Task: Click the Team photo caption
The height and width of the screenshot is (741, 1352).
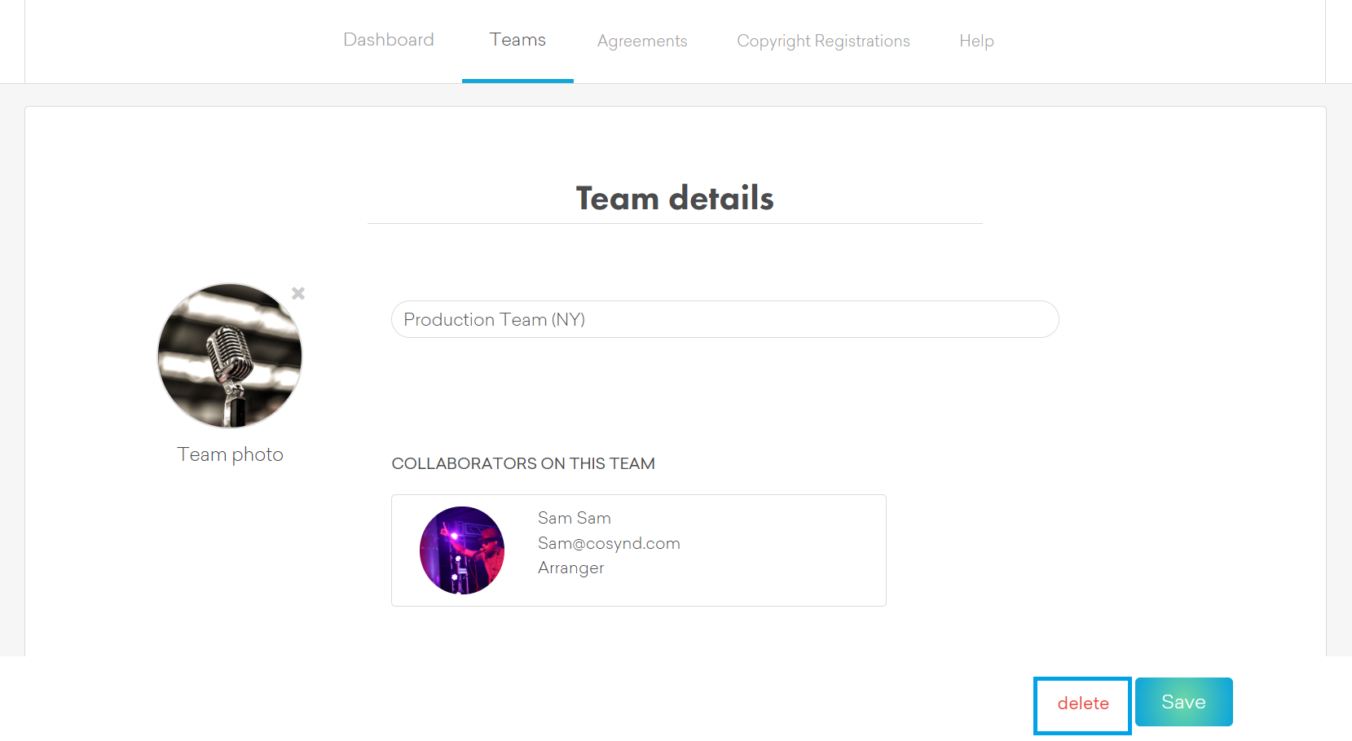Action: tap(231, 454)
